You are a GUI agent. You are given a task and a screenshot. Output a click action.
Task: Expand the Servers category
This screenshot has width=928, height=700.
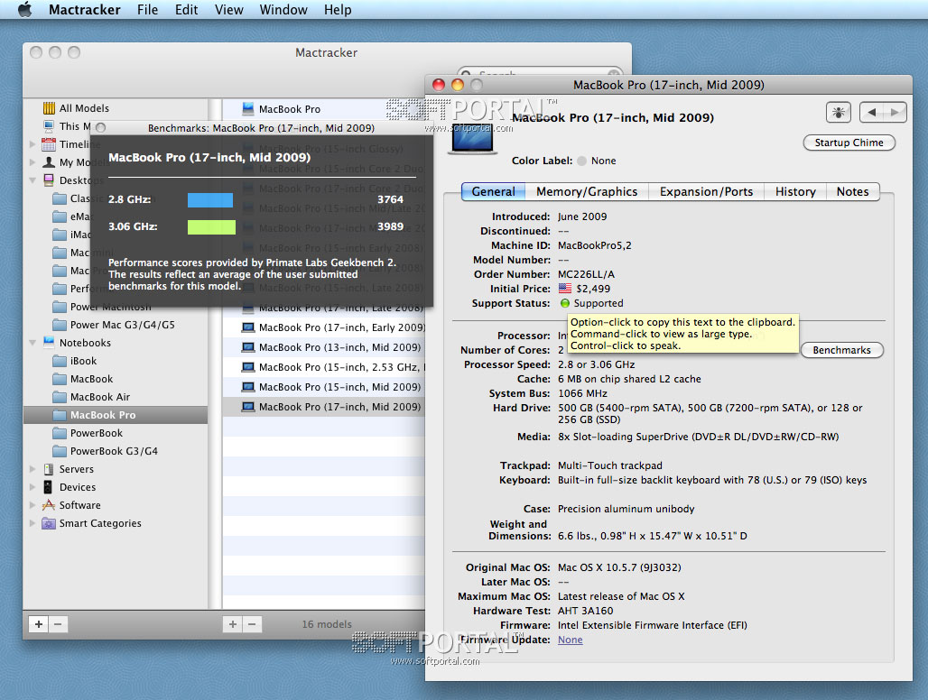point(32,469)
